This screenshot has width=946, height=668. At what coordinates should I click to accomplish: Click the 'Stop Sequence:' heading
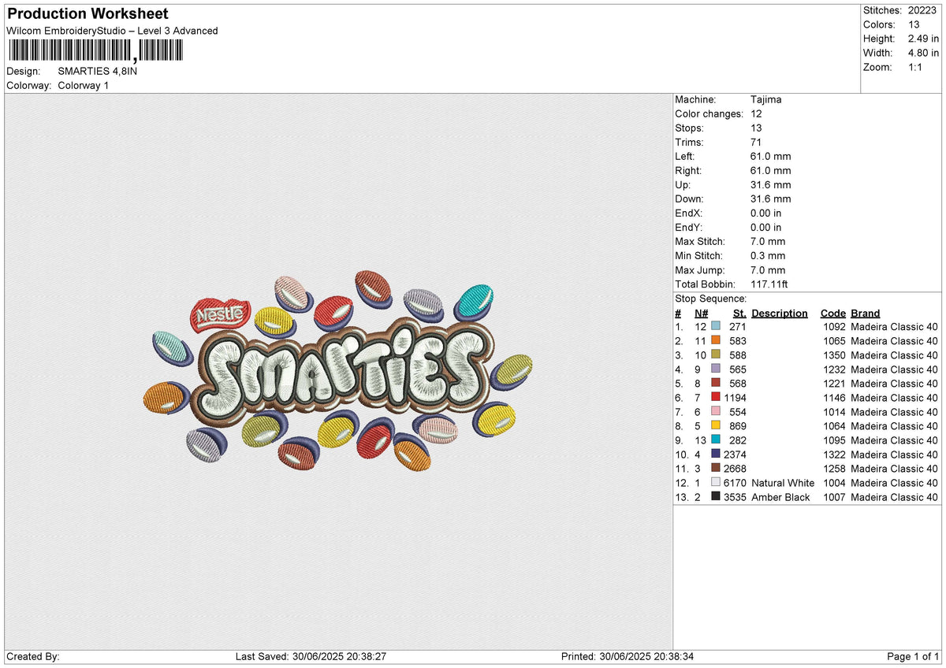coord(711,299)
